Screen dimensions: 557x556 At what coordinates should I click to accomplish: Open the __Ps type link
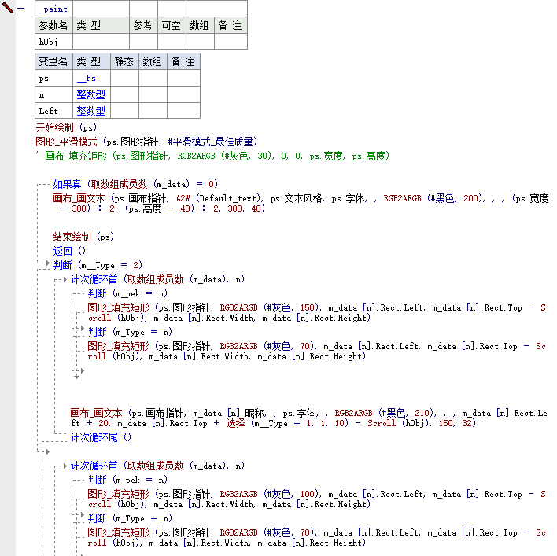click(x=87, y=79)
